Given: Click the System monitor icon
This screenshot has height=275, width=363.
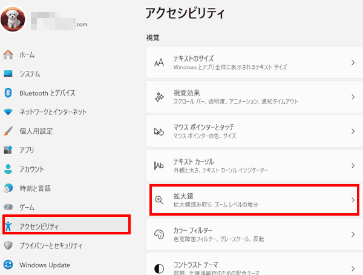Looking at the screenshot, I should click(8, 74).
